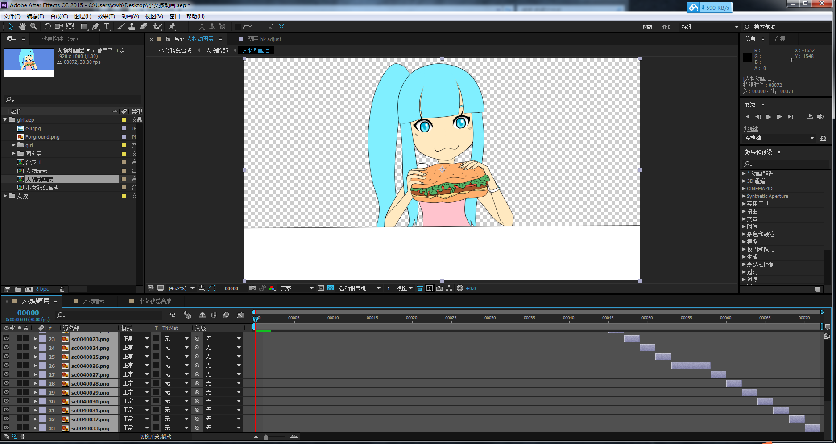This screenshot has height=444, width=836.
Task: Select the Horizontal Type tool
Action: tap(107, 27)
